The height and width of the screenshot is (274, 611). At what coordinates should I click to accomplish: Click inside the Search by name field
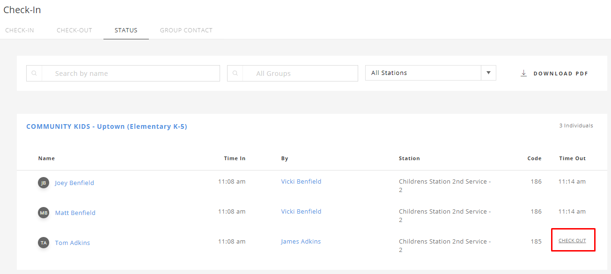131,73
